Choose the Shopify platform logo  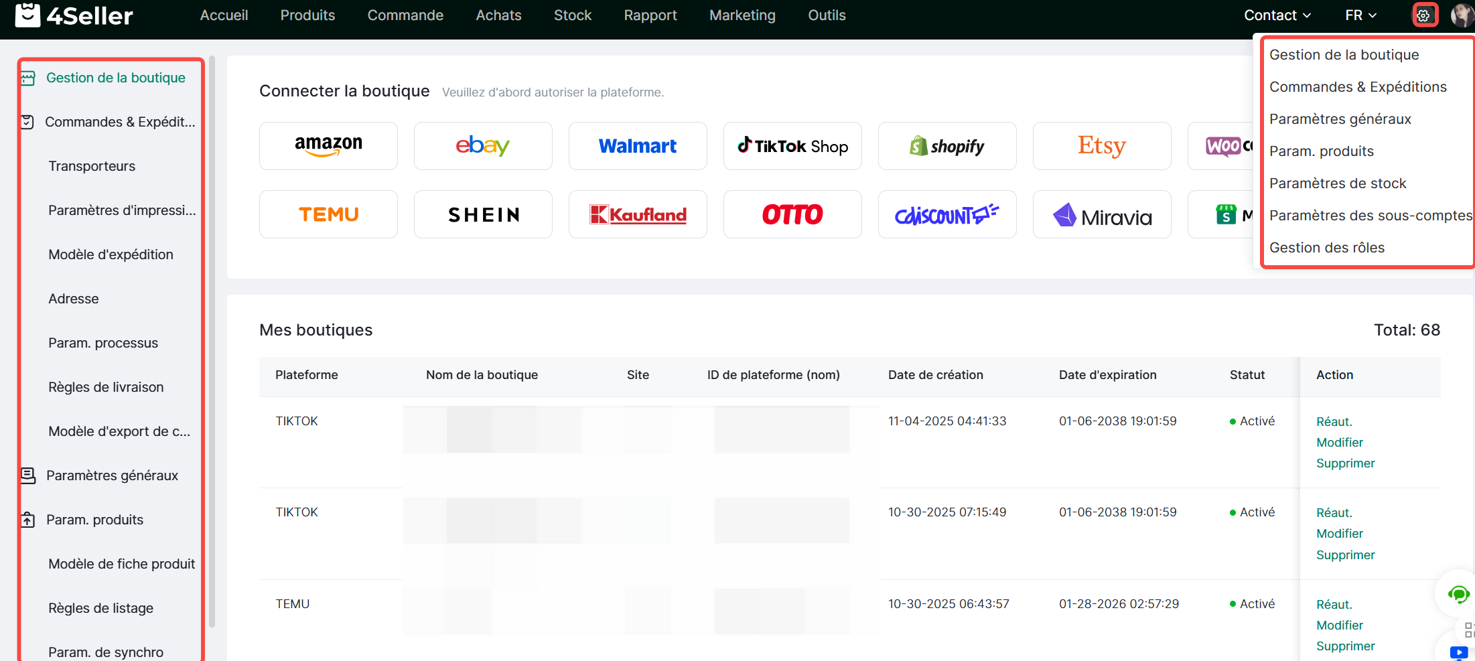click(947, 146)
